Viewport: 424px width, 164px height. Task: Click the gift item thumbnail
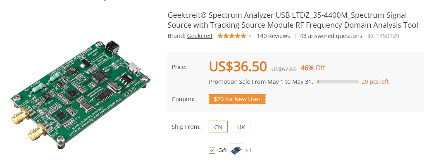[236, 150]
